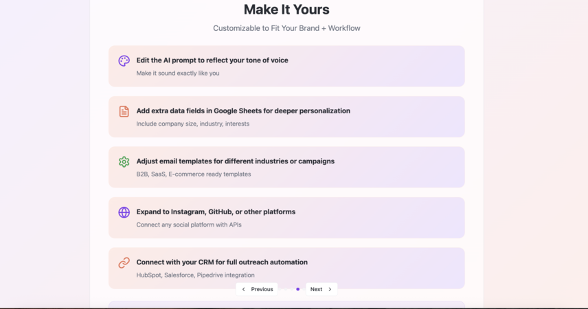The height and width of the screenshot is (309, 588).
Task: Open the 'Edit the AI prompt' card title
Action: click(212, 60)
